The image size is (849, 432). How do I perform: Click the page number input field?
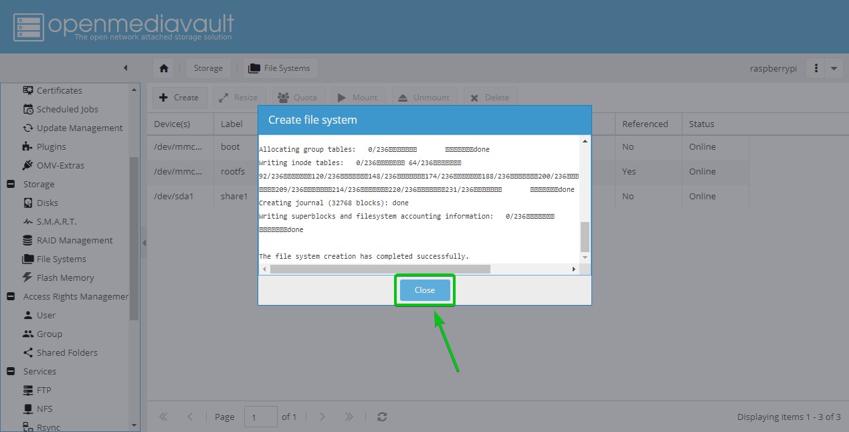tap(261, 417)
